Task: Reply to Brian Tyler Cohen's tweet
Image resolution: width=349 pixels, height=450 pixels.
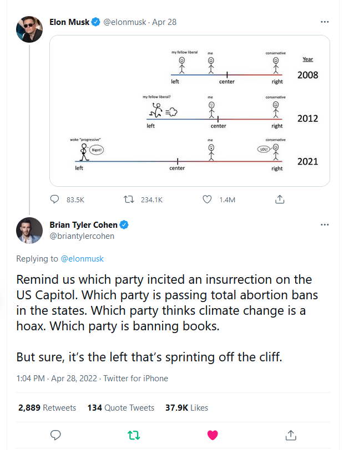Action: (x=55, y=435)
